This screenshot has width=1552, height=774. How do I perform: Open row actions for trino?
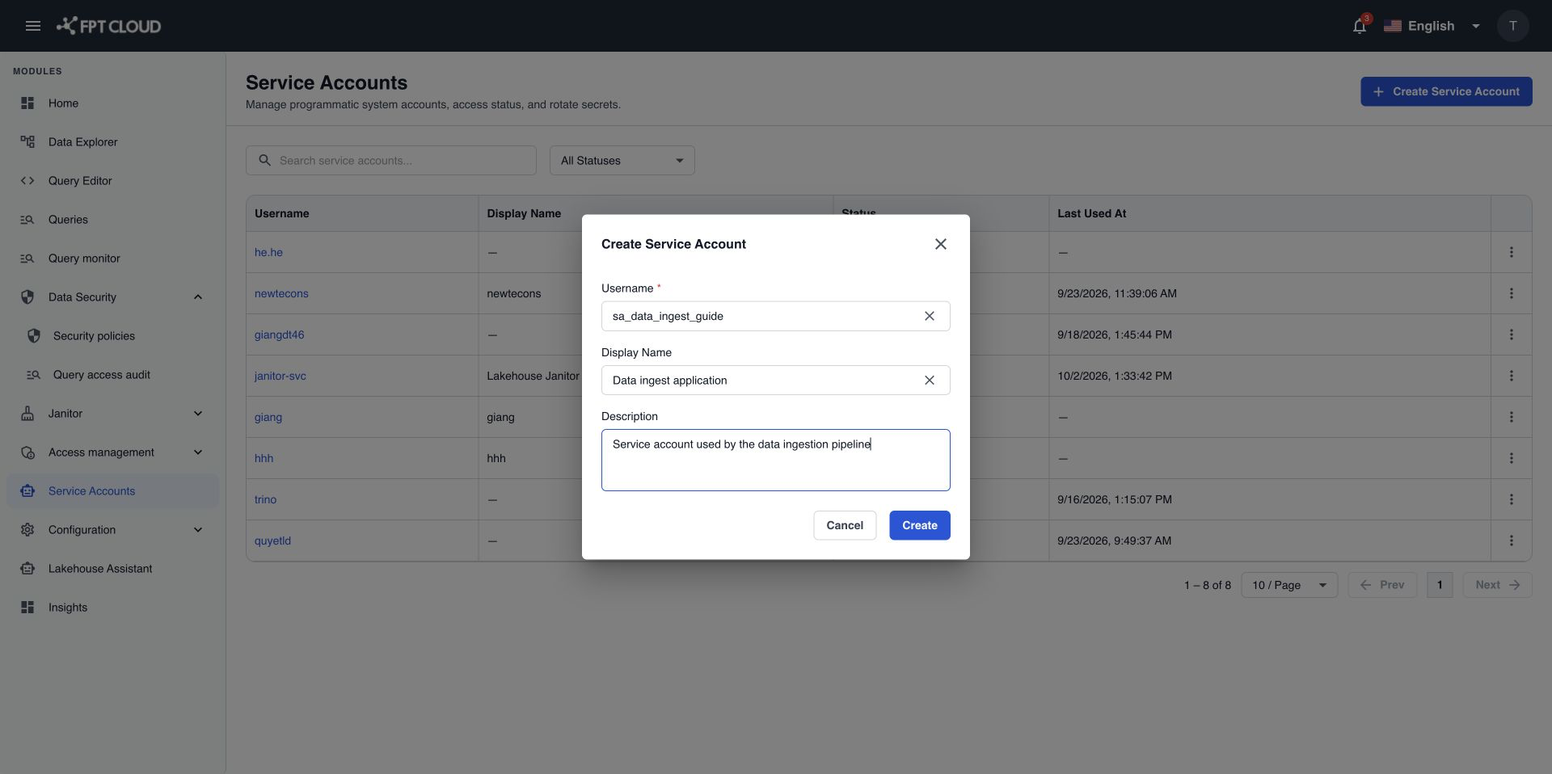(x=1511, y=499)
